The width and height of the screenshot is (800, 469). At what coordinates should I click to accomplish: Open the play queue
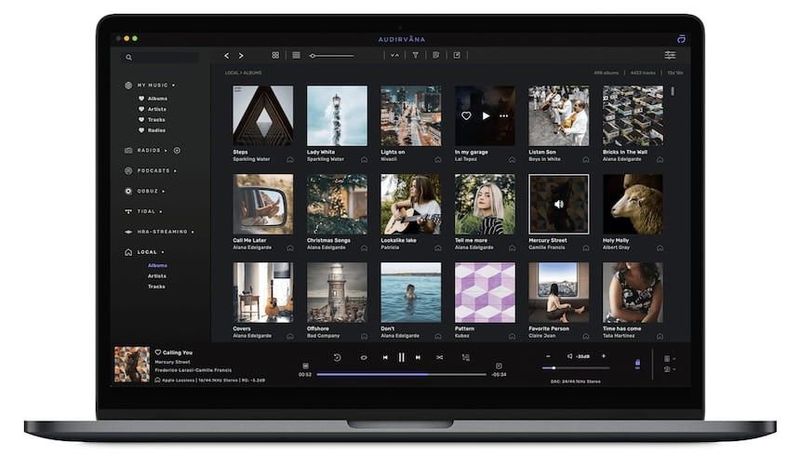466,357
